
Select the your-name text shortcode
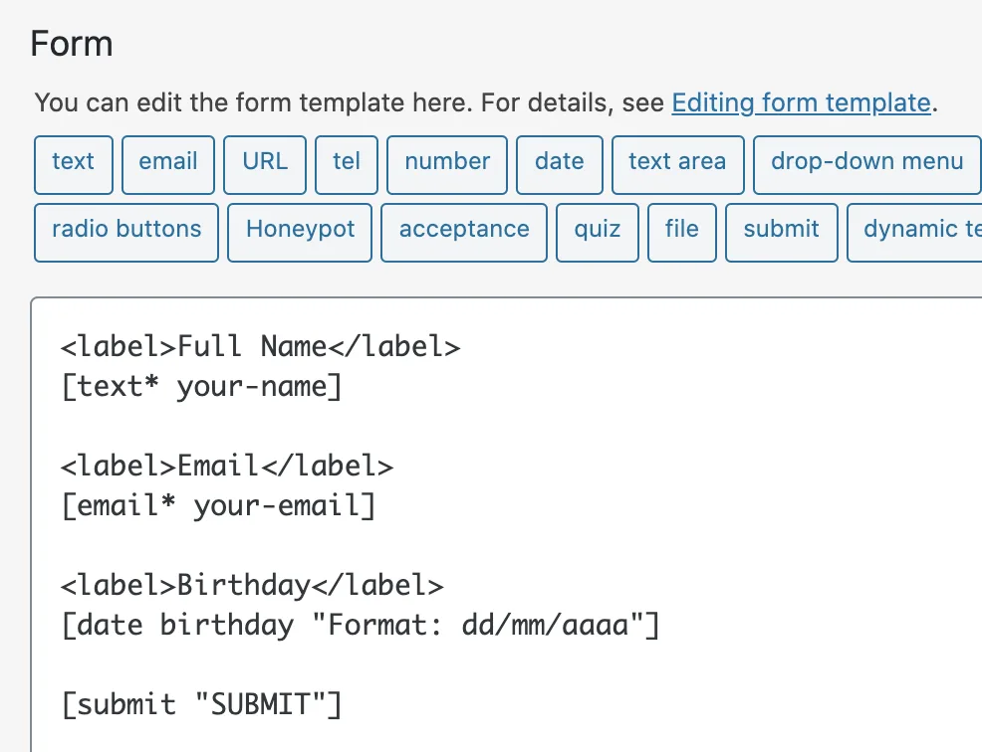click(x=201, y=386)
